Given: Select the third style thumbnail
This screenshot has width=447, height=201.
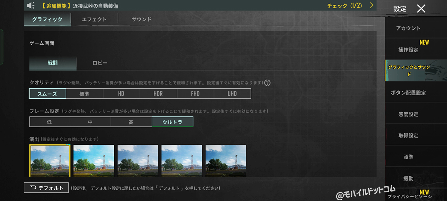Looking at the screenshot, I should tap(138, 160).
